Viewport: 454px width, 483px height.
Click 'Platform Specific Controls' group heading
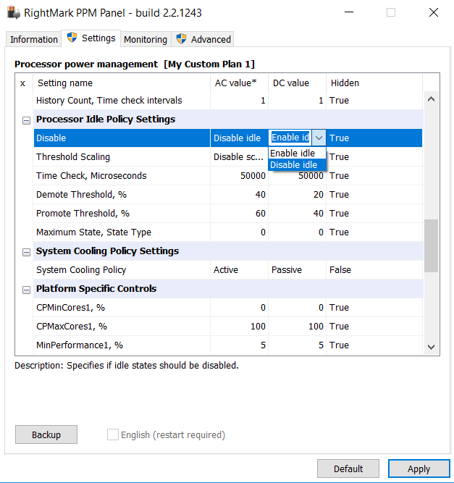point(96,289)
